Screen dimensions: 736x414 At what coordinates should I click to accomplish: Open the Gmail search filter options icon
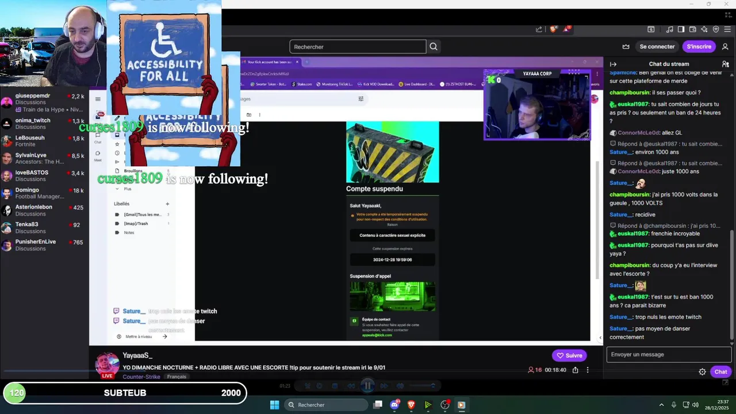361,99
